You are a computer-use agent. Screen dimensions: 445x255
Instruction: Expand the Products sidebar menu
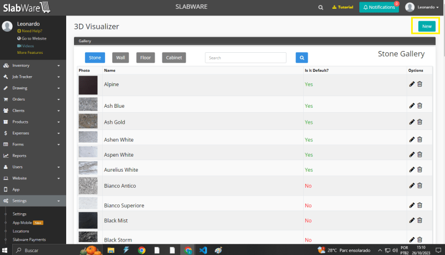click(x=33, y=122)
